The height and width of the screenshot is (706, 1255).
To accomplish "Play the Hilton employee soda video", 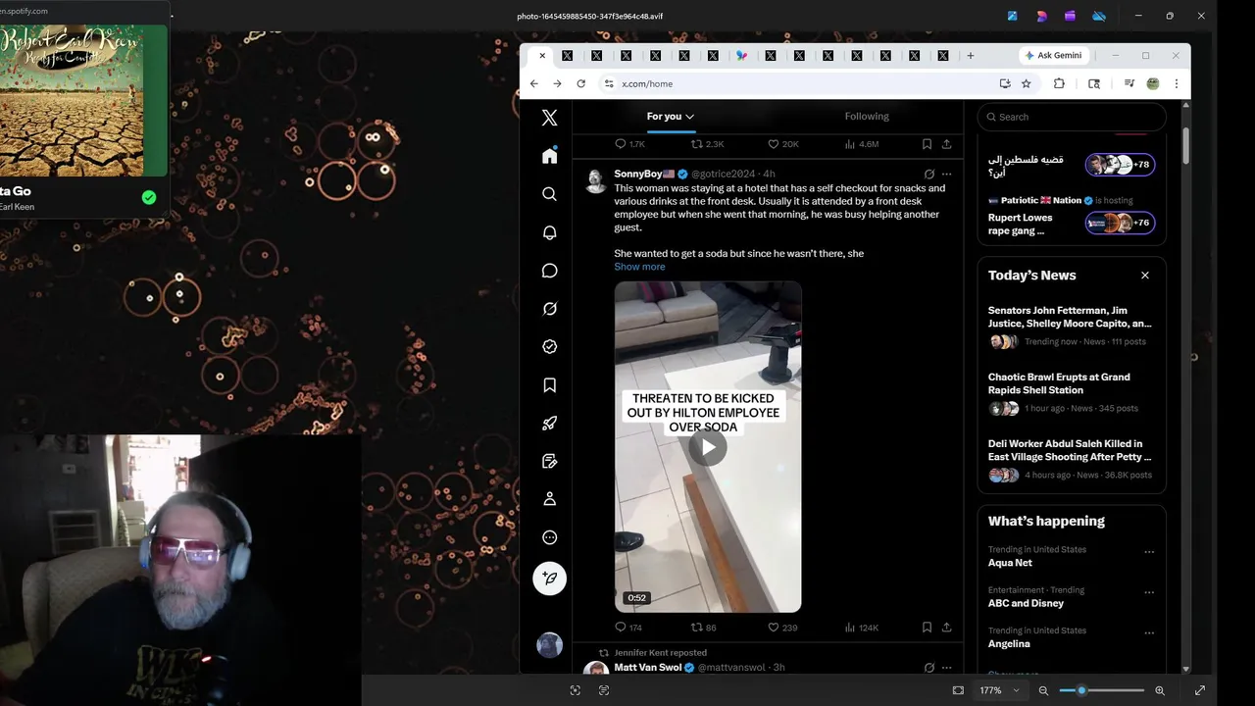I will (708, 448).
